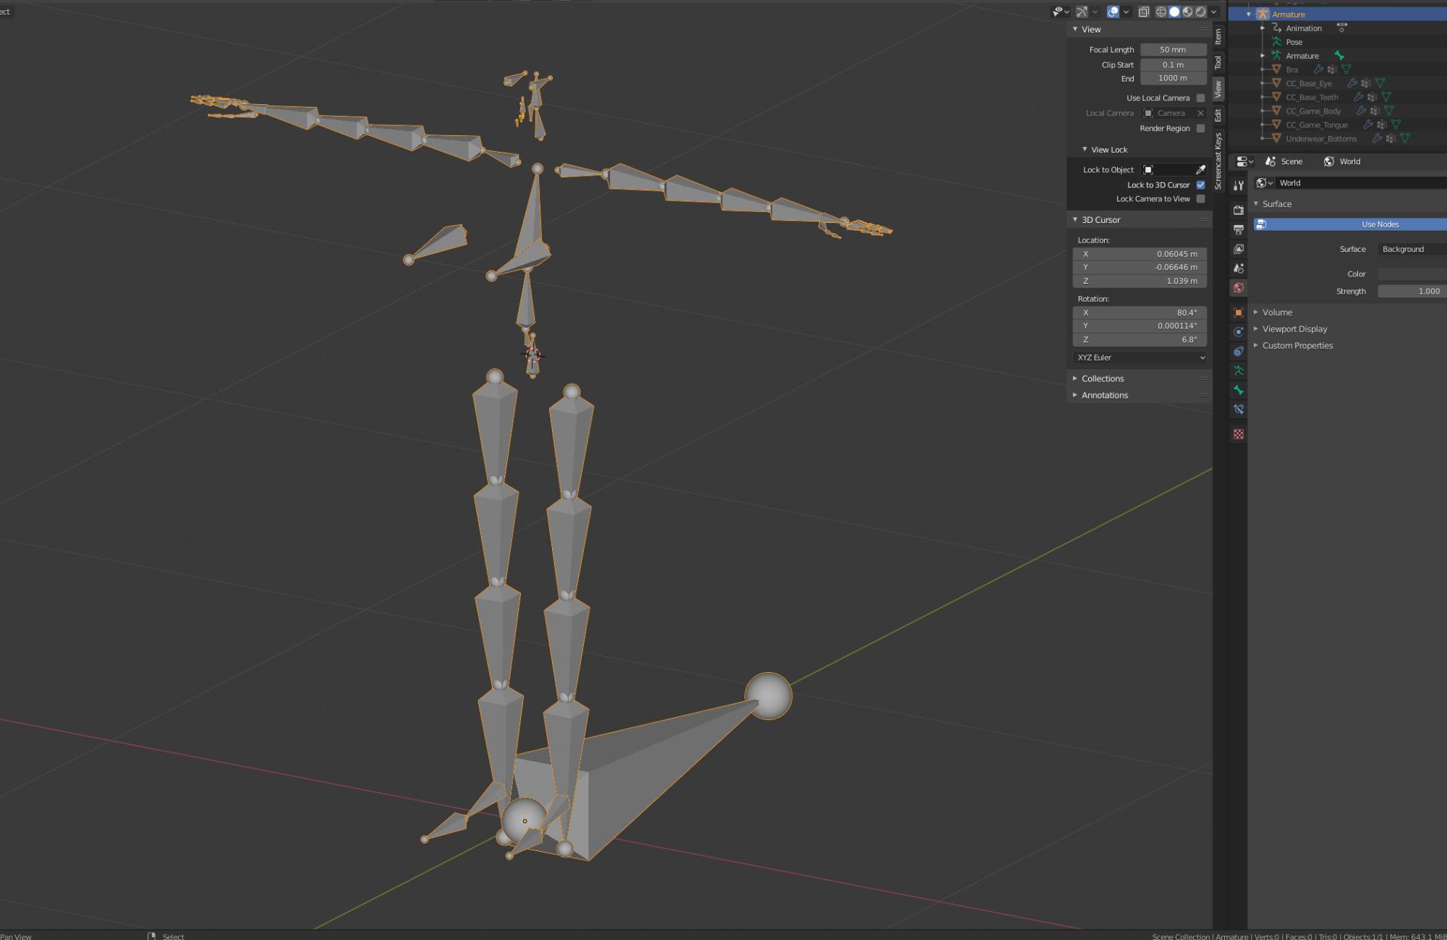Open the Scene properties tab

(x=1239, y=268)
